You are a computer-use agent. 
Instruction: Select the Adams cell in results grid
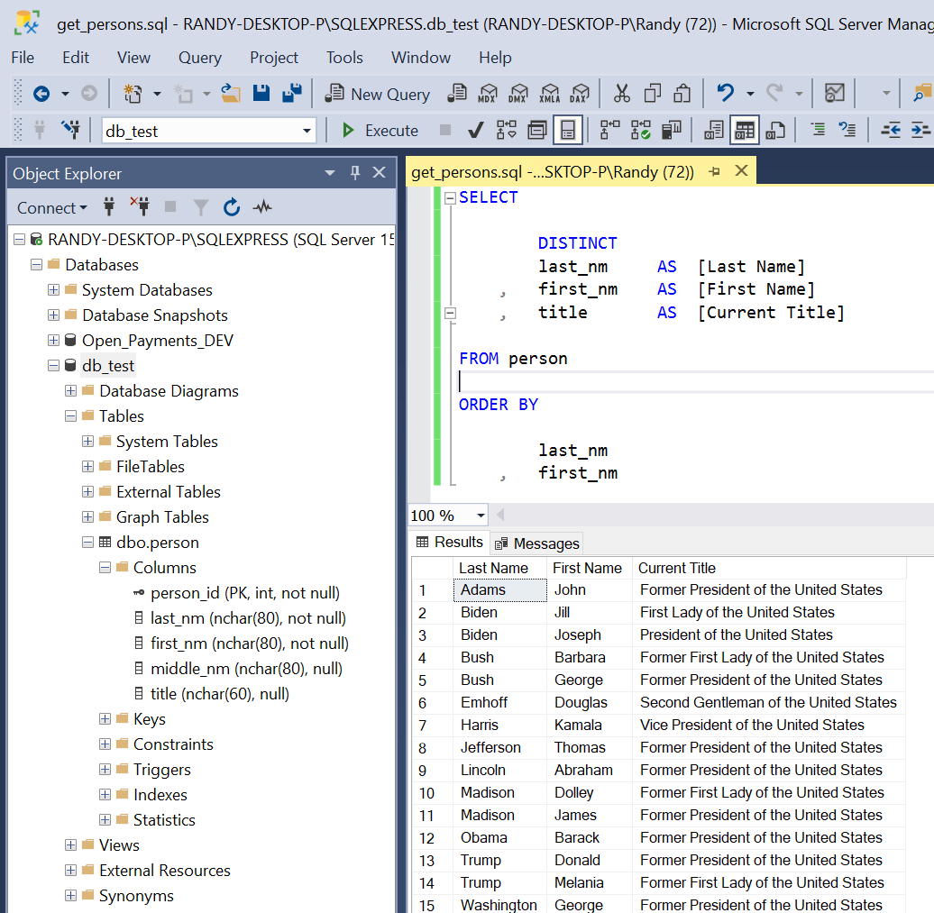coord(499,590)
